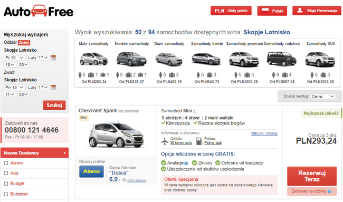Click Chevrolet Spark title
Viewport: 343px width, 202px height.
point(98,111)
